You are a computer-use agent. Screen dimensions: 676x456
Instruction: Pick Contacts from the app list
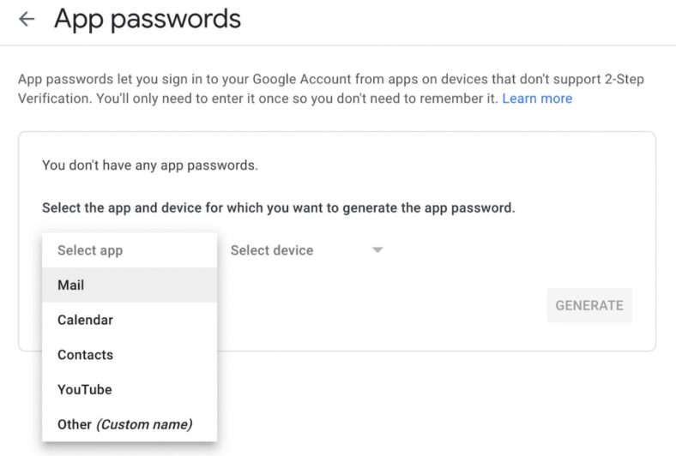coord(85,355)
